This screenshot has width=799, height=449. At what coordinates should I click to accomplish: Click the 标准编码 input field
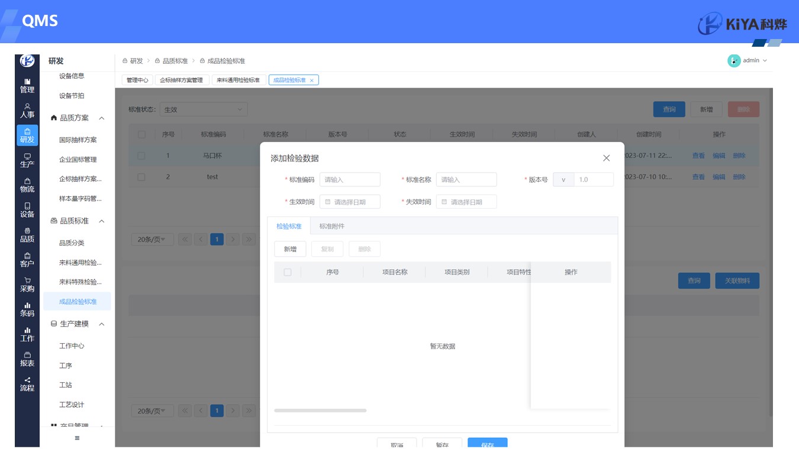(350, 180)
